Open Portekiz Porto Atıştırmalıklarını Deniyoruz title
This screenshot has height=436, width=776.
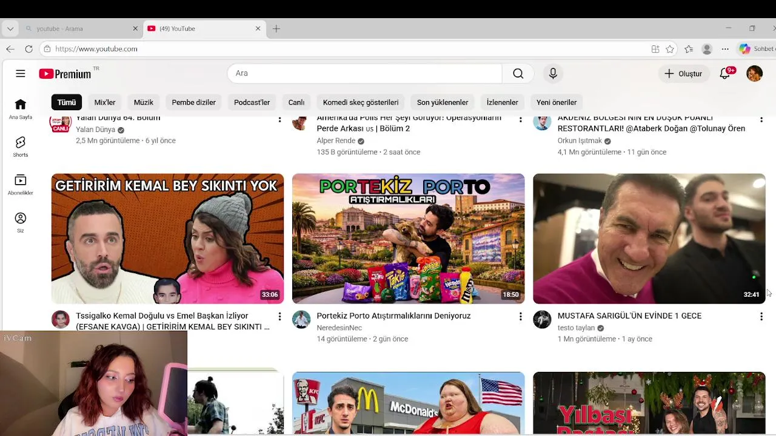393,316
